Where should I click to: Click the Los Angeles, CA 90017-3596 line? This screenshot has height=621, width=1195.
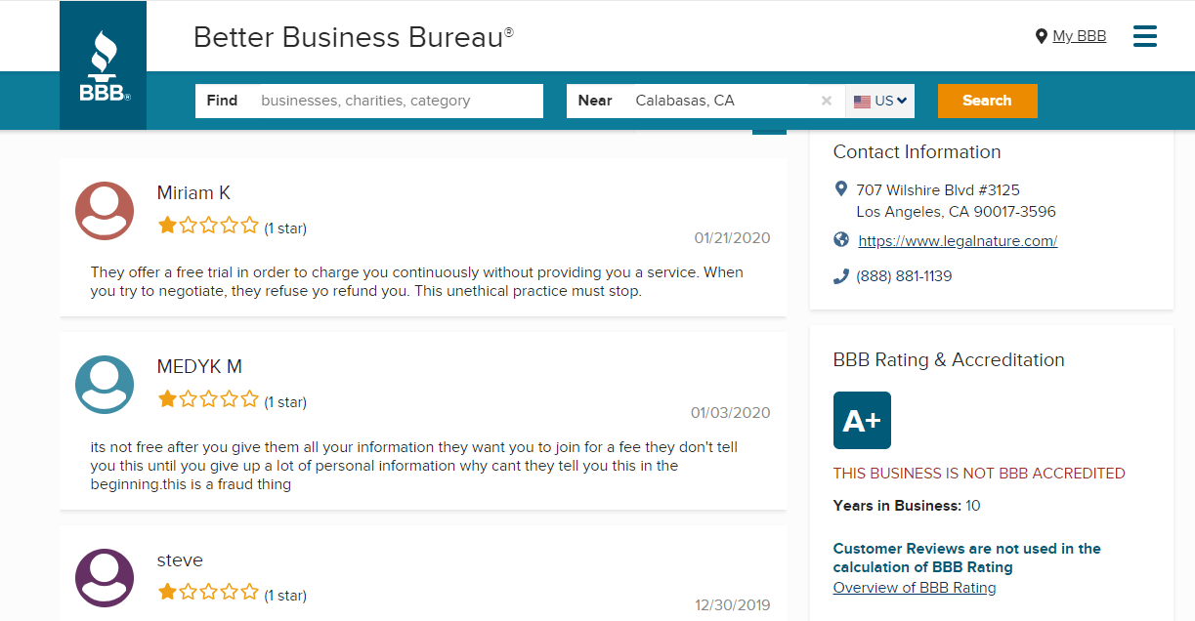(956, 212)
